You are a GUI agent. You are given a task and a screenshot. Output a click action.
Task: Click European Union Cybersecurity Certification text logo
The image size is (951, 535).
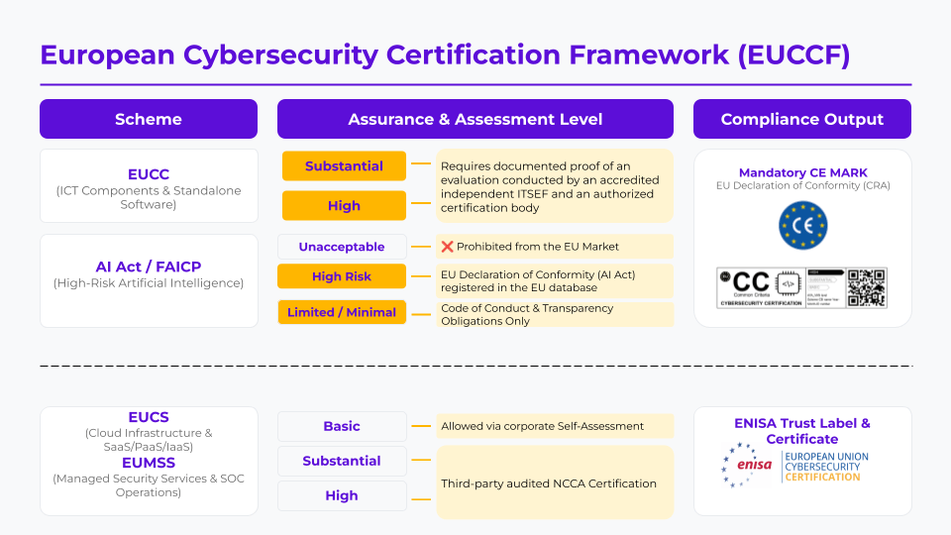pyautogui.click(x=826, y=467)
